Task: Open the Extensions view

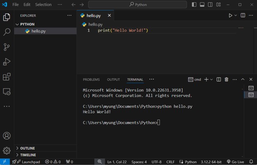Action: (x=7, y=77)
